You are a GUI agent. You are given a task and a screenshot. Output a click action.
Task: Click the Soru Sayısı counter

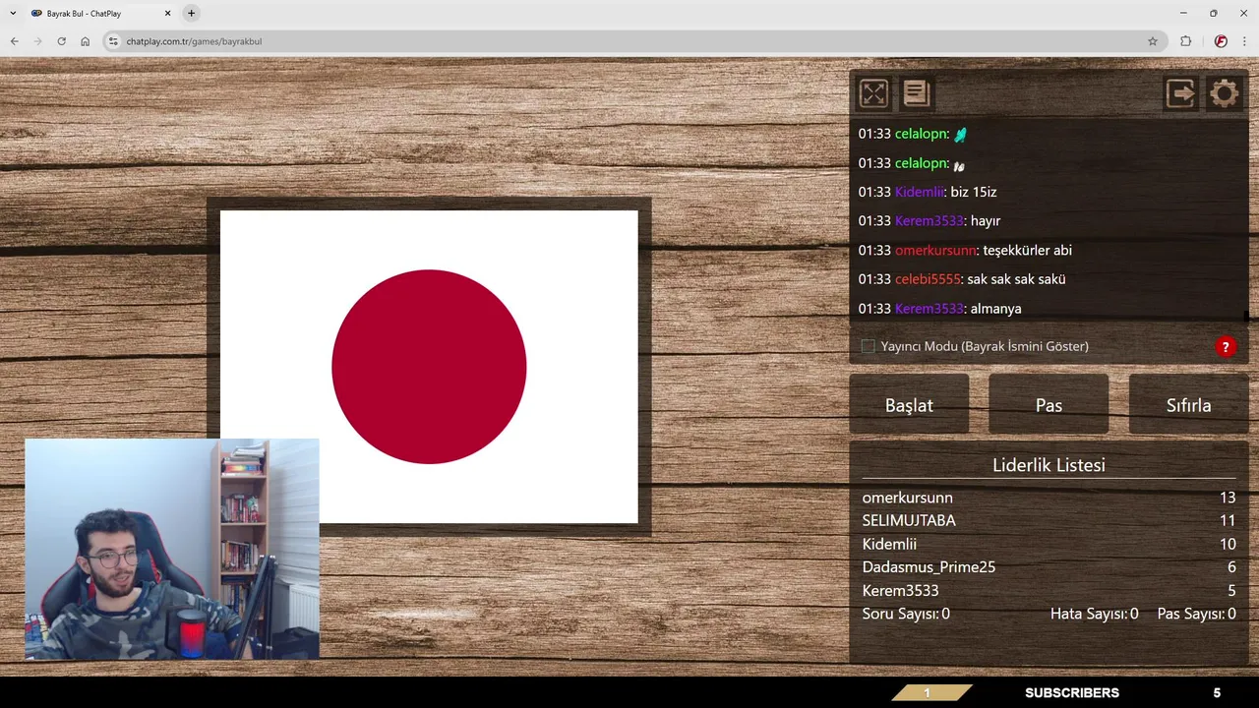[x=906, y=614]
